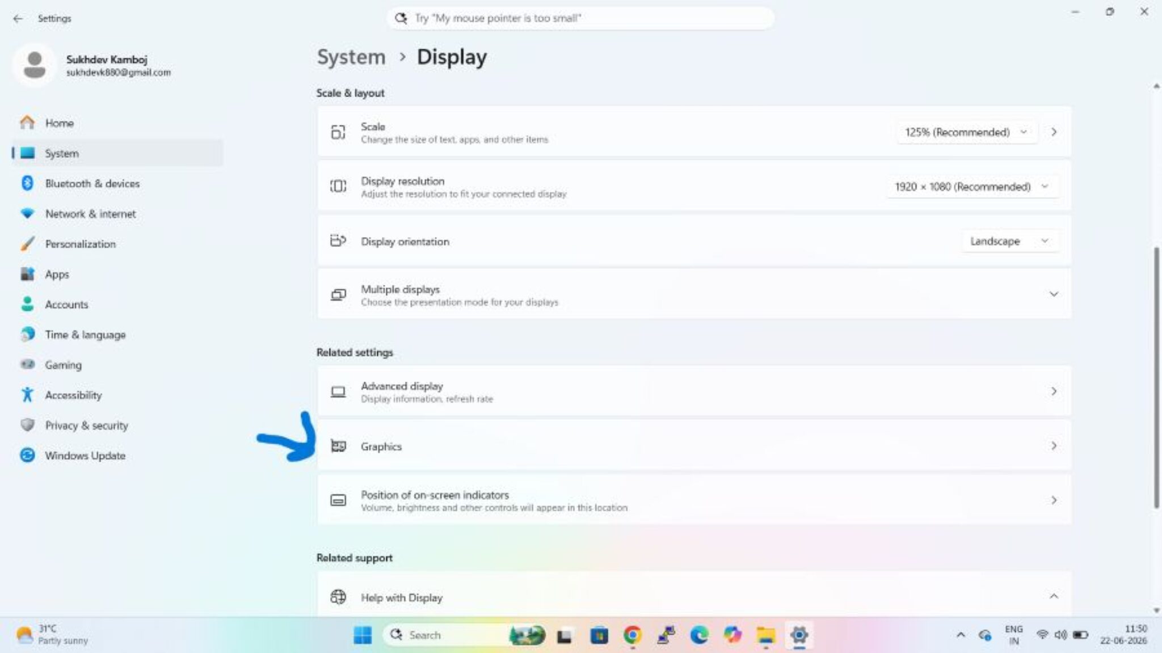Click the Help with Display globe icon
This screenshot has height=653, width=1162.
pos(338,597)
